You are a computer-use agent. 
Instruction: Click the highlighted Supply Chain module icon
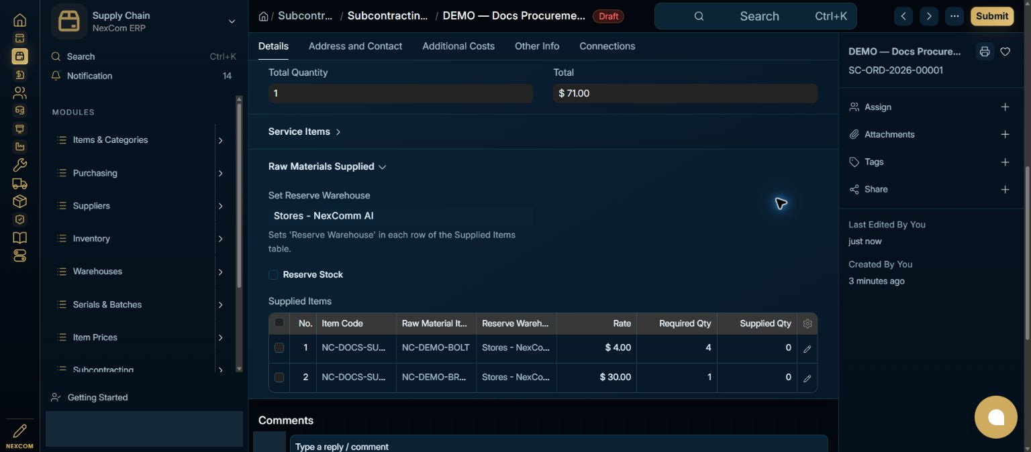point(19,56)
